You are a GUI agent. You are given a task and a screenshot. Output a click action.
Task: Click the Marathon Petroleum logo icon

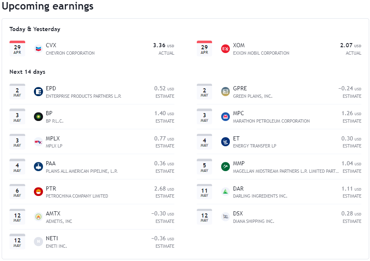225,116
